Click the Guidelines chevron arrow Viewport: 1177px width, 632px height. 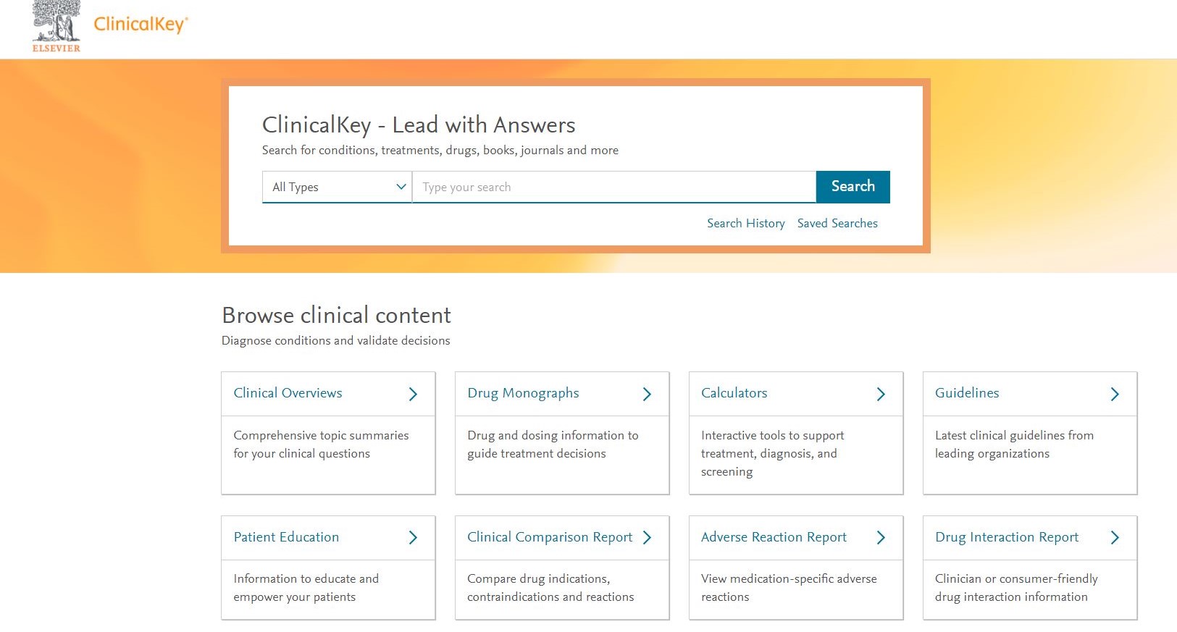coord(1115,394)
